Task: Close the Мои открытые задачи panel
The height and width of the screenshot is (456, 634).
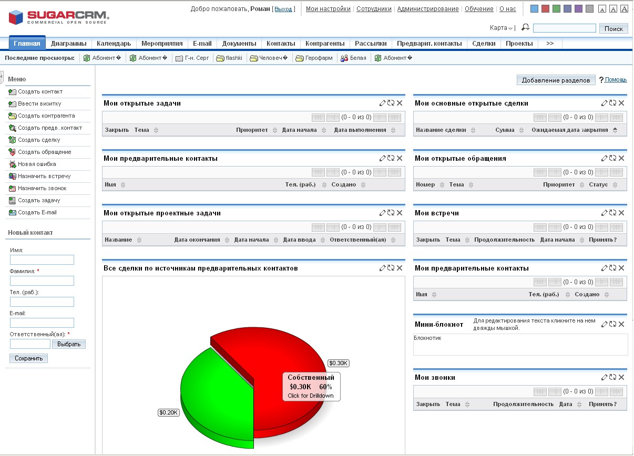Action: [400, 103]
